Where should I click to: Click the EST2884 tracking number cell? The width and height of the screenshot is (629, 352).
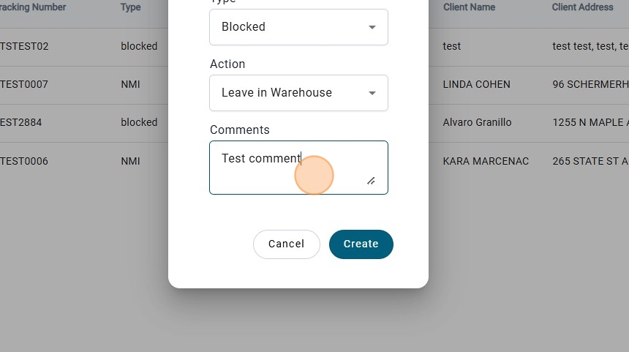click(21, 122)
